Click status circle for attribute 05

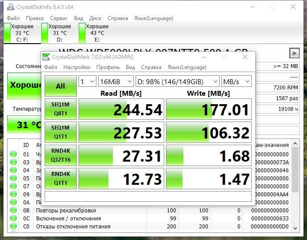[13, 178]
